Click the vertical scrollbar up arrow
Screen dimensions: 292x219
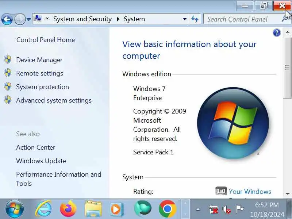click(288, 32)
